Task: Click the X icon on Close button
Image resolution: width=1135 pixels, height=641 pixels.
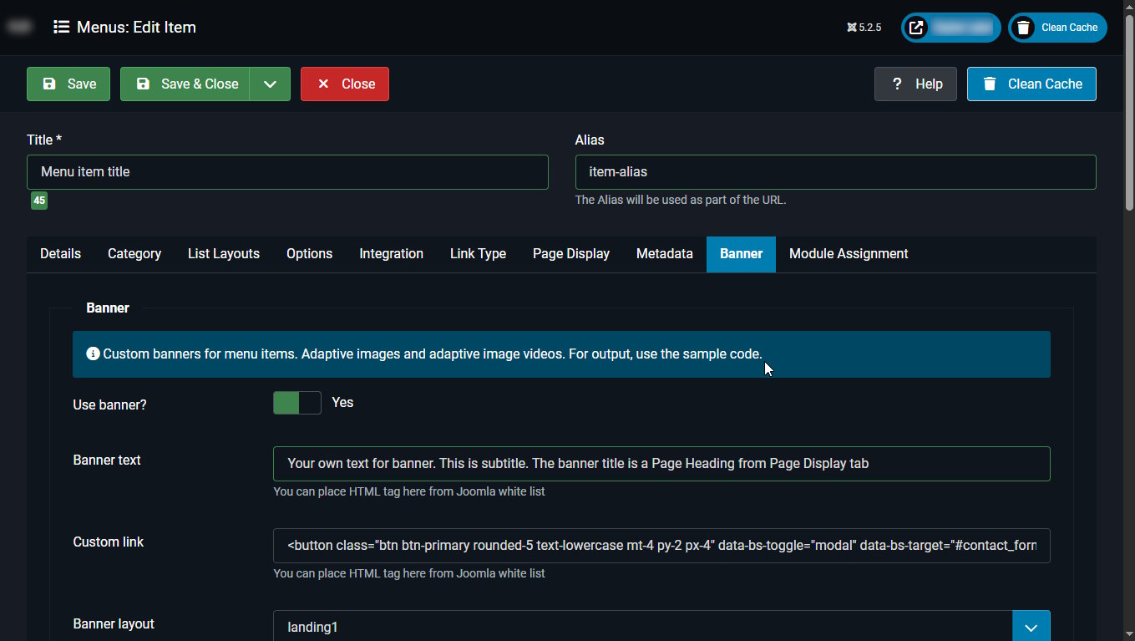Action: point(323,84)
